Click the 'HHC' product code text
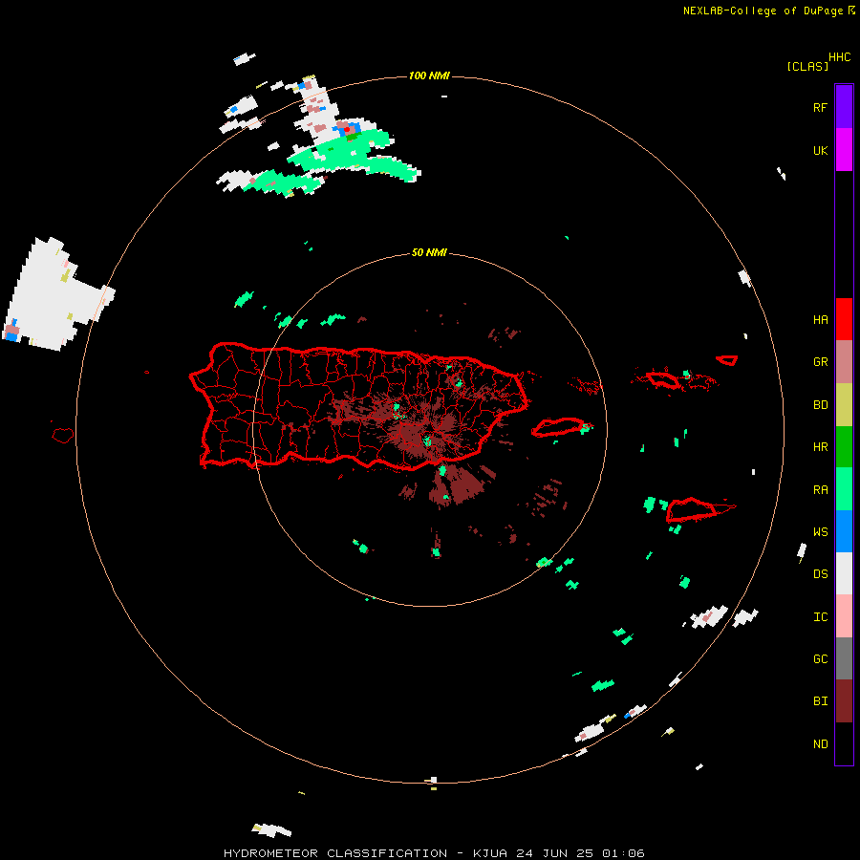860x860 pixels. pos(839,57)
